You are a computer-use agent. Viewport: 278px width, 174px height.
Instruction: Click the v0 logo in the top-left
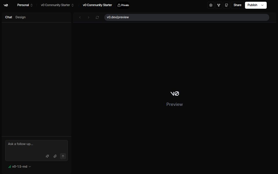(6, 5)
